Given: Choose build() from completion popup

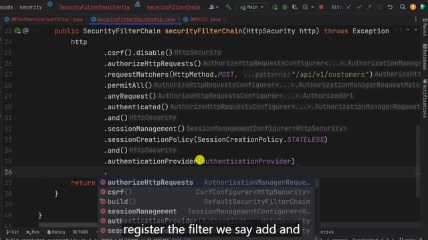Looking at the screenshot, I should pos(207,201).
